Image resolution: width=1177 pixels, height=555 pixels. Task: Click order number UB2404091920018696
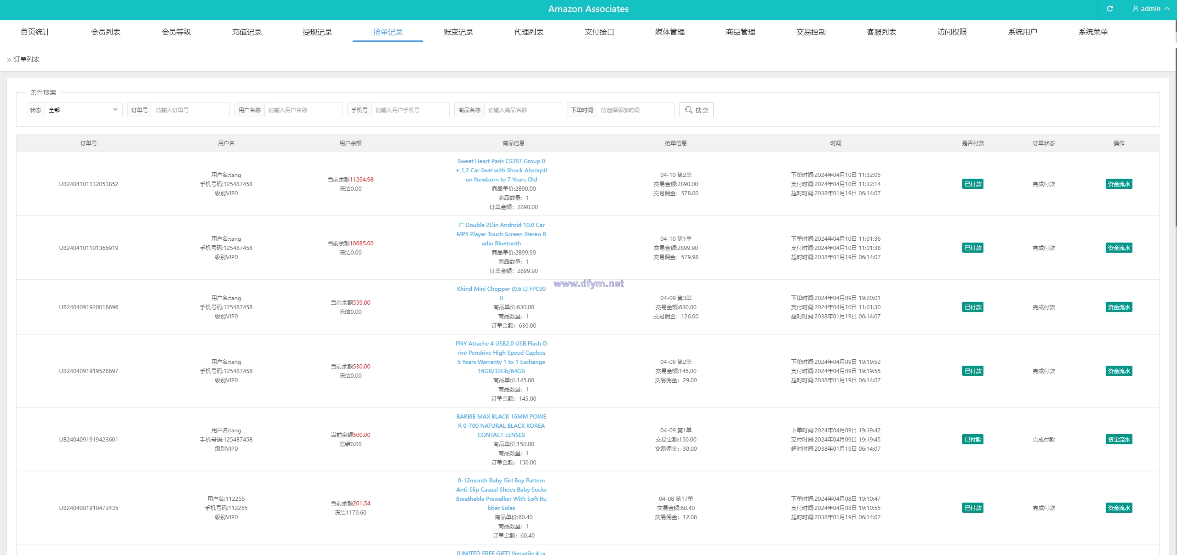click(89, 307)
